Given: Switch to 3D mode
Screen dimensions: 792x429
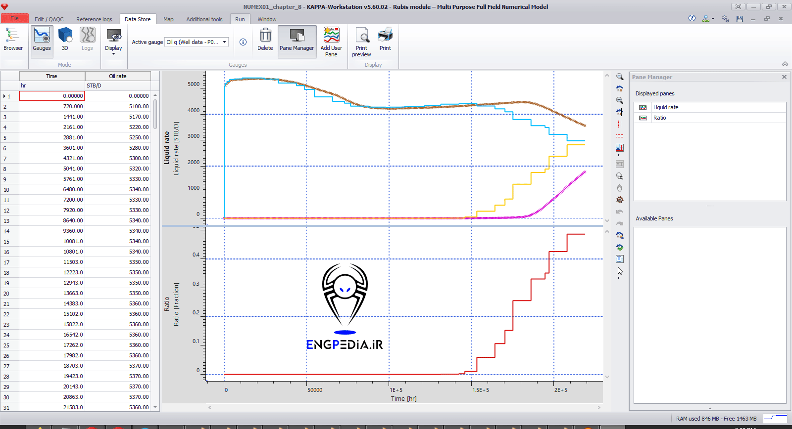Looking at the screenshot, I should pyautogui.click(x=65, y=40).
